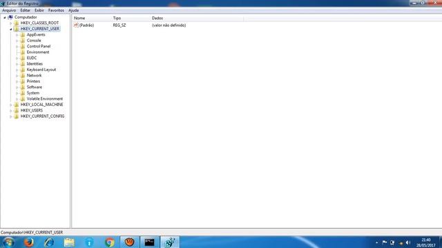Sort by the Tipo column header
Viewport: 442px width, 248px height.
point(131,18)
